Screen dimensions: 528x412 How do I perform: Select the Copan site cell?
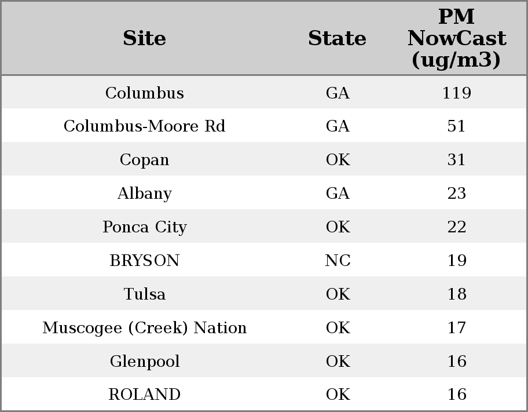click(x=145, y=160)
